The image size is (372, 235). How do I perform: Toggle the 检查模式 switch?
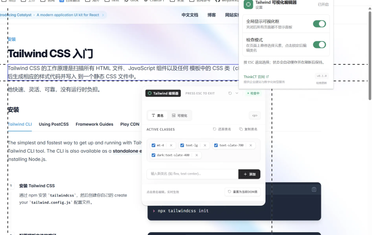click(x=319, y=45)
